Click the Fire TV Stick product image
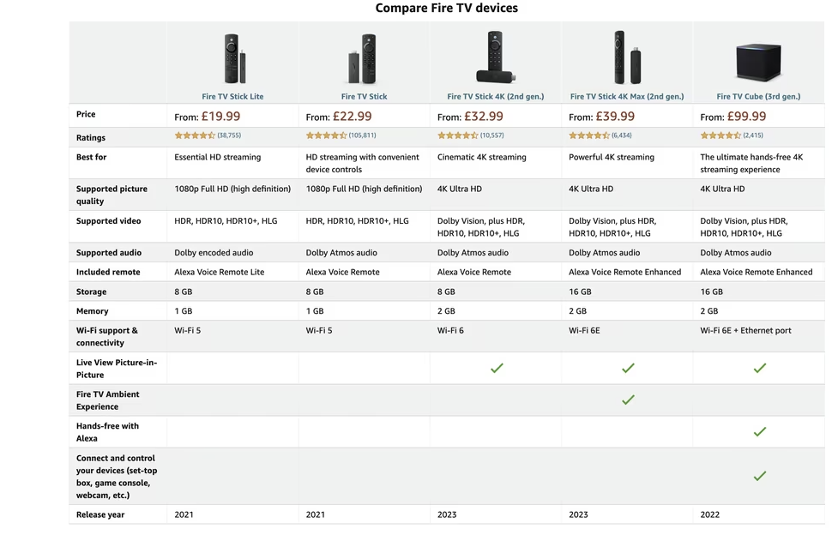This screenshot has height=535, width=838. point(364,58)
